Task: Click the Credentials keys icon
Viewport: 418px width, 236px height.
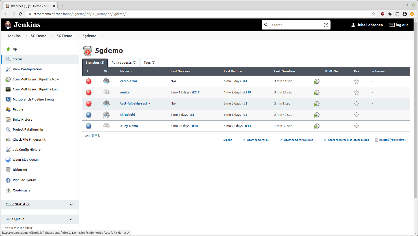Action: pos(8,190)
